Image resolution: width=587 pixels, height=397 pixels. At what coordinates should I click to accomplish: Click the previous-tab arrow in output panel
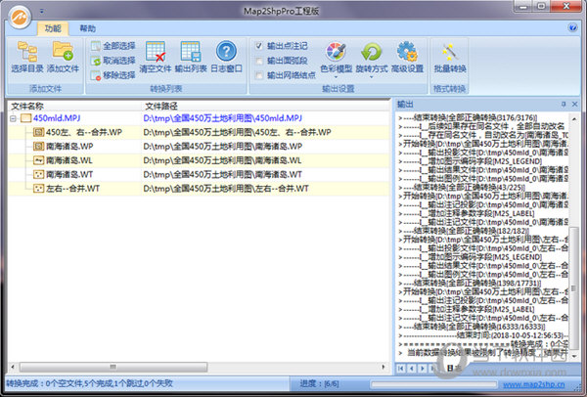(x=412, y=369)
